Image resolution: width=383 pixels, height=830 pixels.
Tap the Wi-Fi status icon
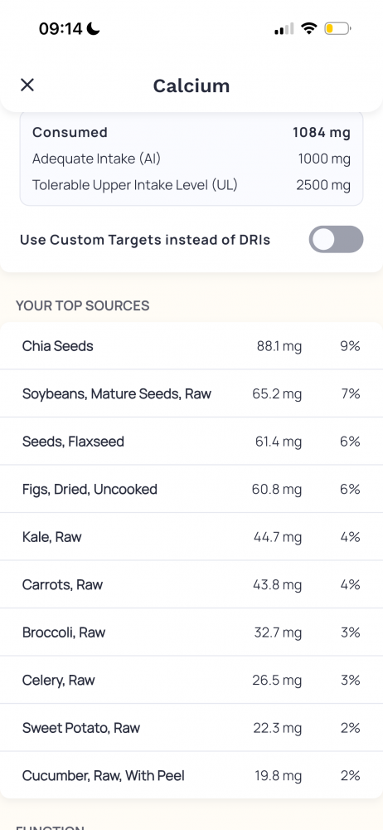pyautogui.click(x=308, y=28)
